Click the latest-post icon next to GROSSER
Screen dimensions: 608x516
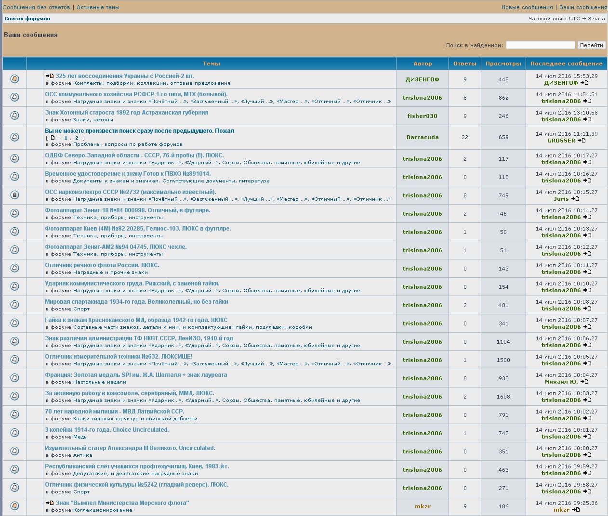pos(582,141)
